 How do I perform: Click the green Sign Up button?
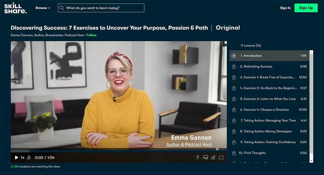306,8
